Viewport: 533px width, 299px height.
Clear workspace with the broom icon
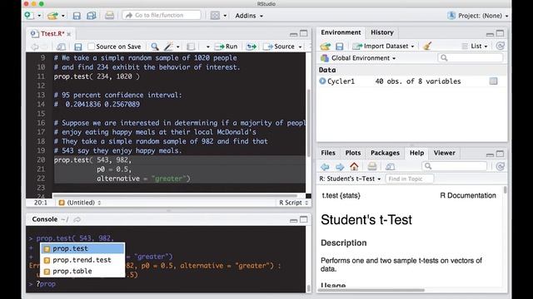tap(427, 46)
